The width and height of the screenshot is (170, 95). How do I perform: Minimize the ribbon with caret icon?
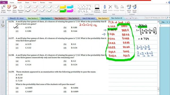click(167, 2)
